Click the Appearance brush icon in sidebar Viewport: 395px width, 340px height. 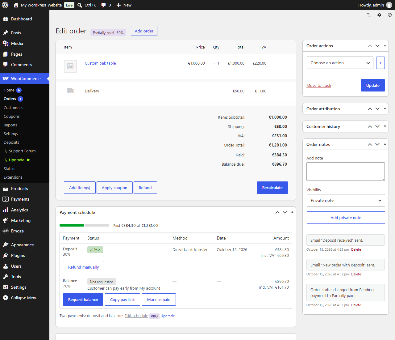6,245
